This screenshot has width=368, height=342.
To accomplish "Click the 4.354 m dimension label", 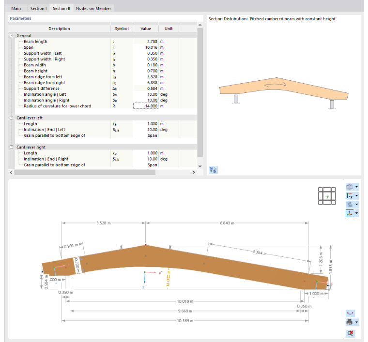I will point(260,253).
